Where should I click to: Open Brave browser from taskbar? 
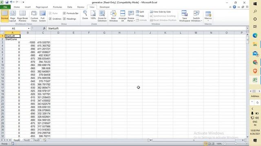tap(255, 71)
